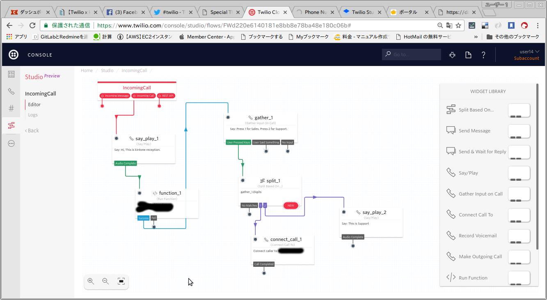The width and height of the screenshot is (547, 300).
Task: Open the Editor item in Studio menu
Action: pyautogui.click(x=34, y=105)
